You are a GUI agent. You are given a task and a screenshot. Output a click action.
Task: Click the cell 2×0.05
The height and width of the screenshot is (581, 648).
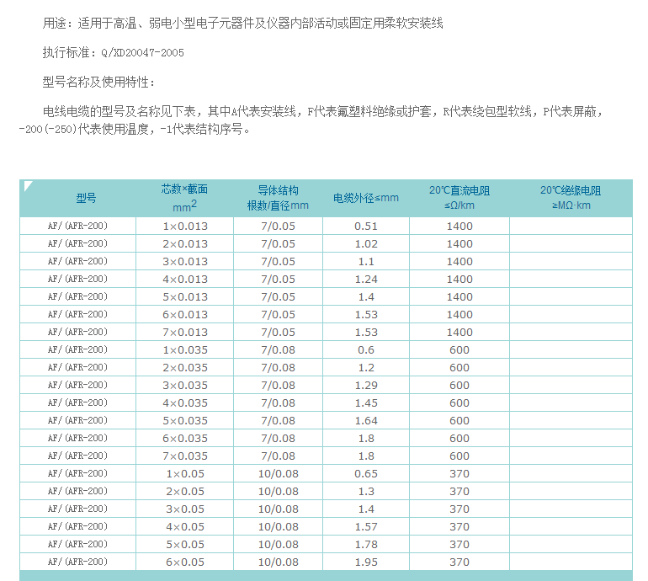coord(185,492)
